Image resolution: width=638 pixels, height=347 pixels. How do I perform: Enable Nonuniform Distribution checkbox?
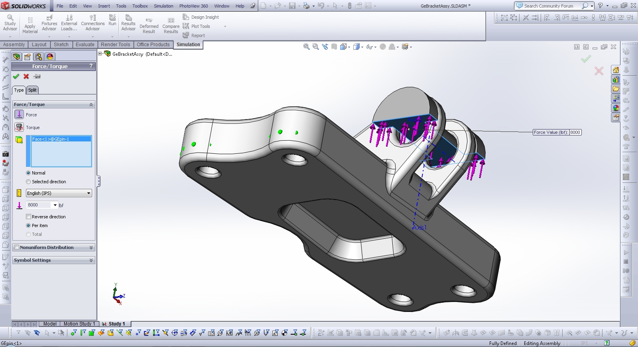pyautogui.click(x=17, y=247)
